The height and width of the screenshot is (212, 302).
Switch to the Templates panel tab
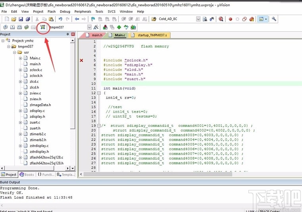pyautogui.click(x=65, y=175)
